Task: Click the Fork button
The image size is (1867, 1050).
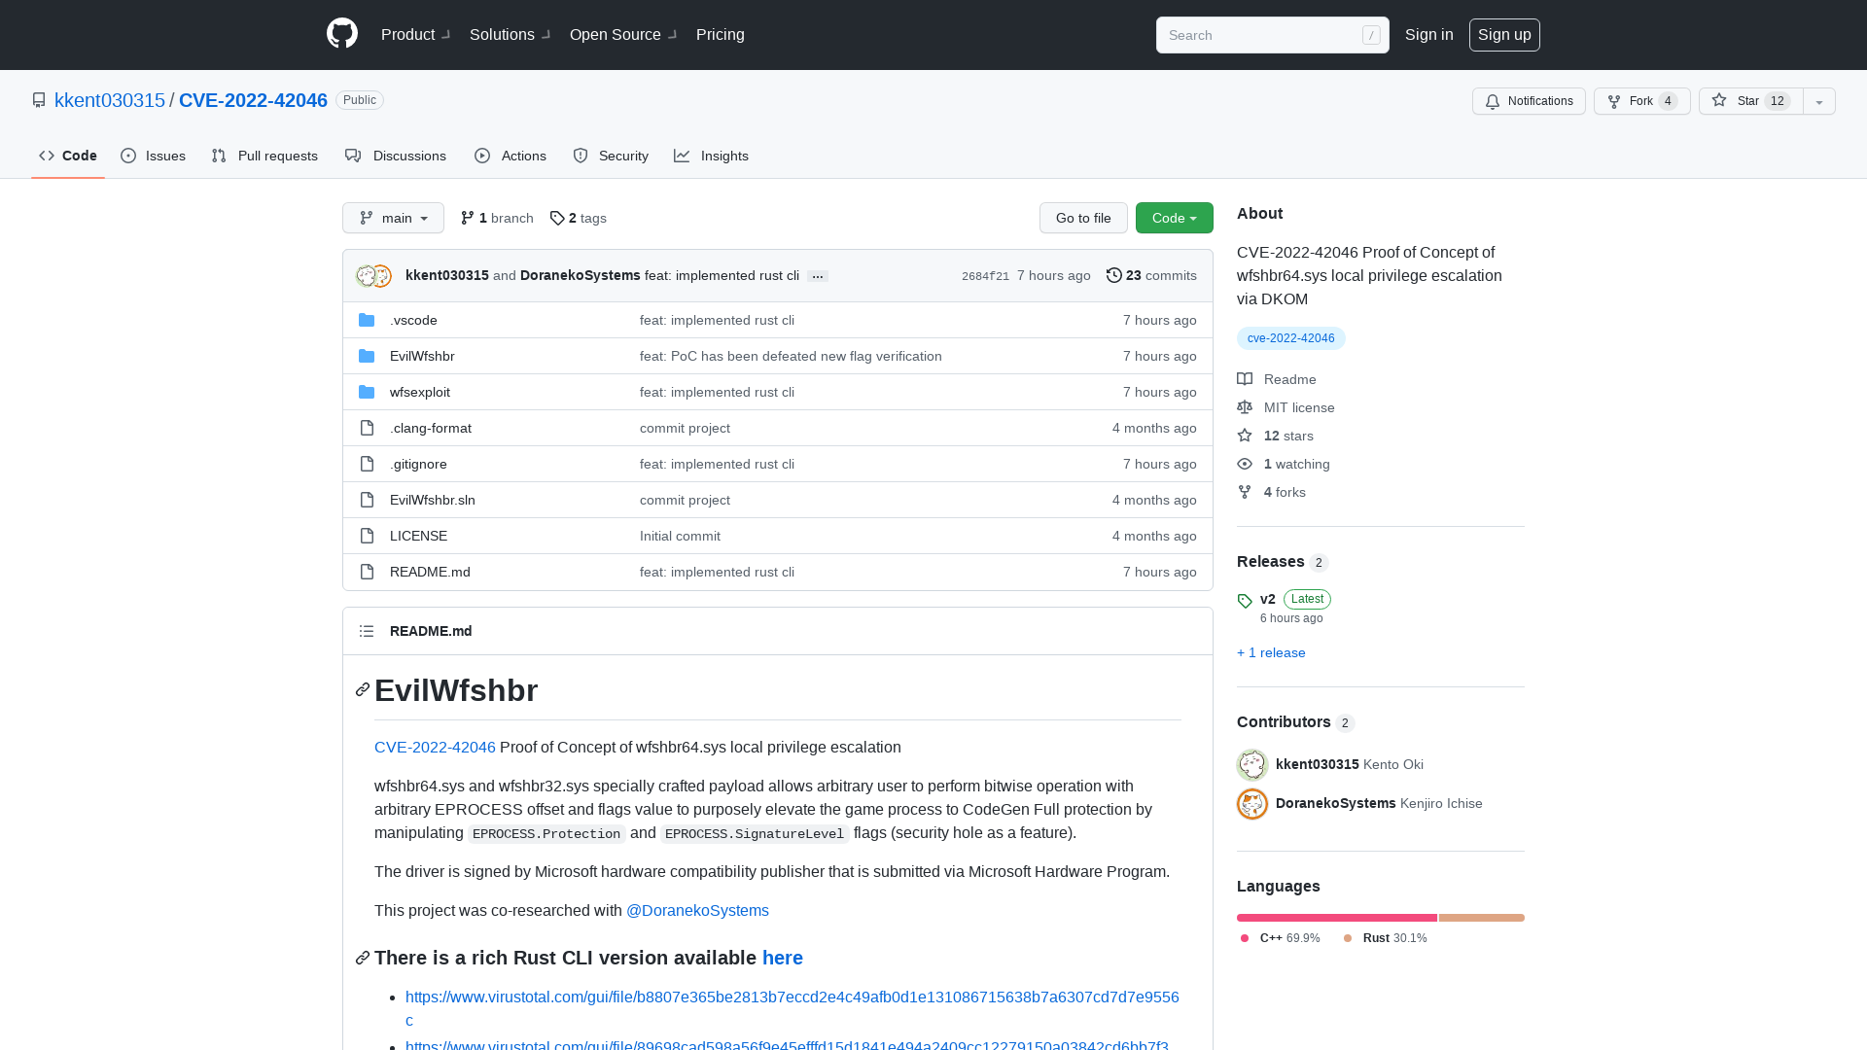Action: pos(1642,101)
